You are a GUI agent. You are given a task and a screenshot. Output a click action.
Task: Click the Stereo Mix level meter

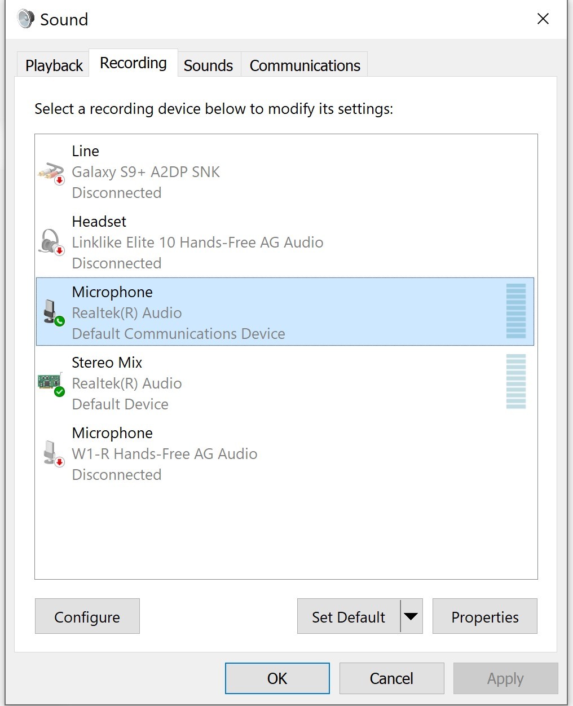(x=515, y=382)
